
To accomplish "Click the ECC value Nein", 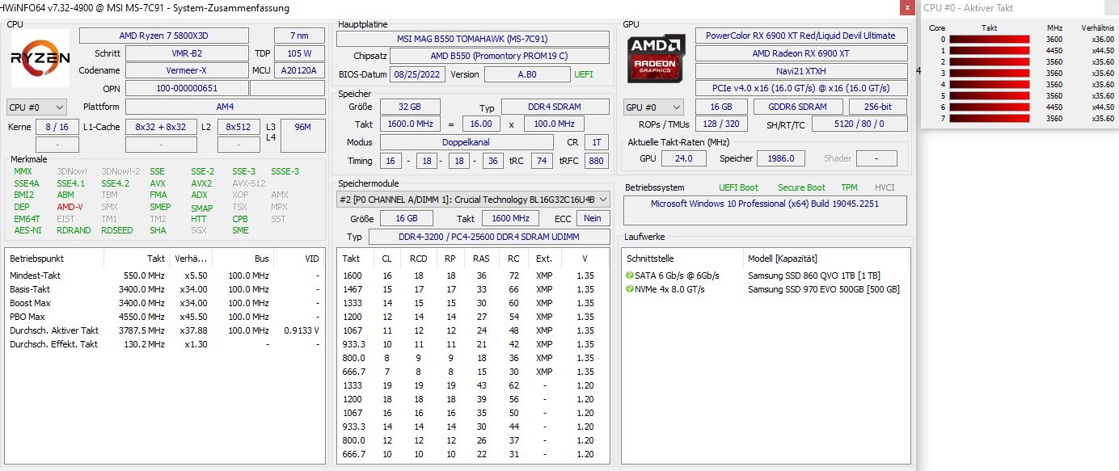I will pyautogui.click(x=593, y=218).
